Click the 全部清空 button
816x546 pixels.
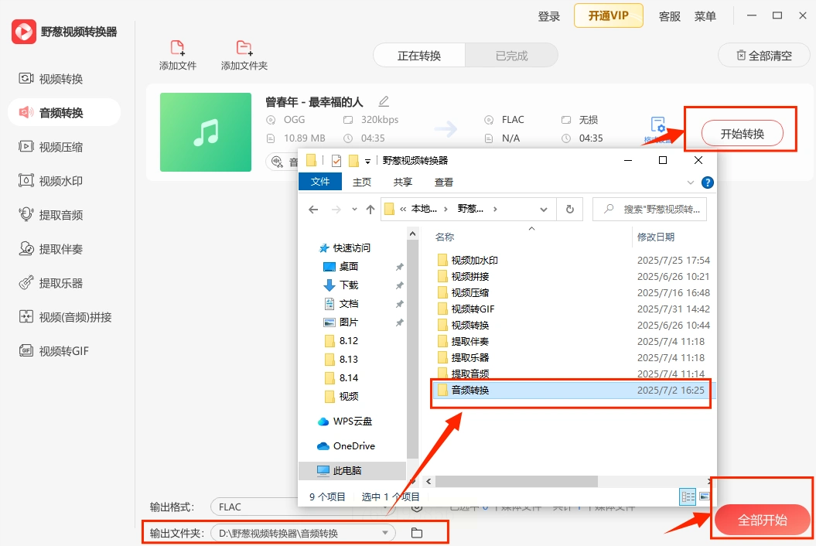coord(764,56)
